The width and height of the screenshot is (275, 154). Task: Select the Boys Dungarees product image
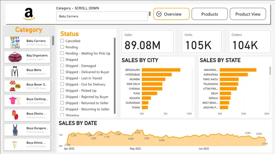pos(15,130)
